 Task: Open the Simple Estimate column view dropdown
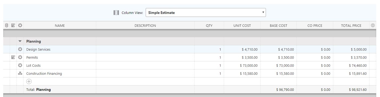coord(206,13)
